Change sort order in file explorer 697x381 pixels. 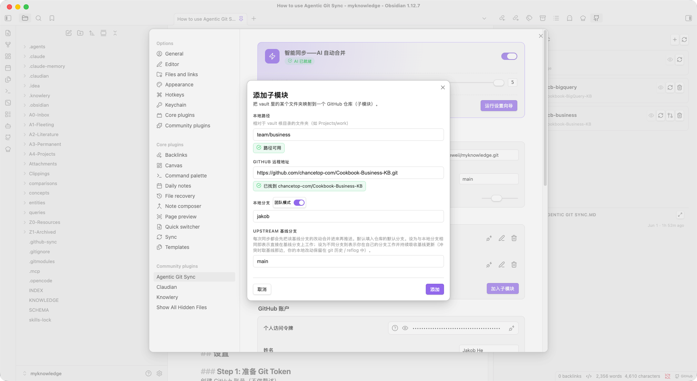tap(92, 33)
